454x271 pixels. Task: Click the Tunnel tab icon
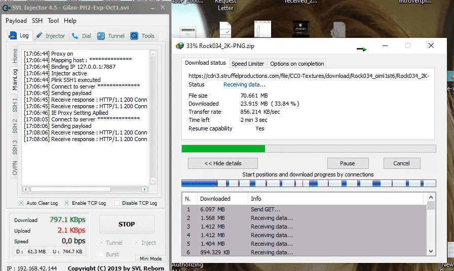click(101, 36)
